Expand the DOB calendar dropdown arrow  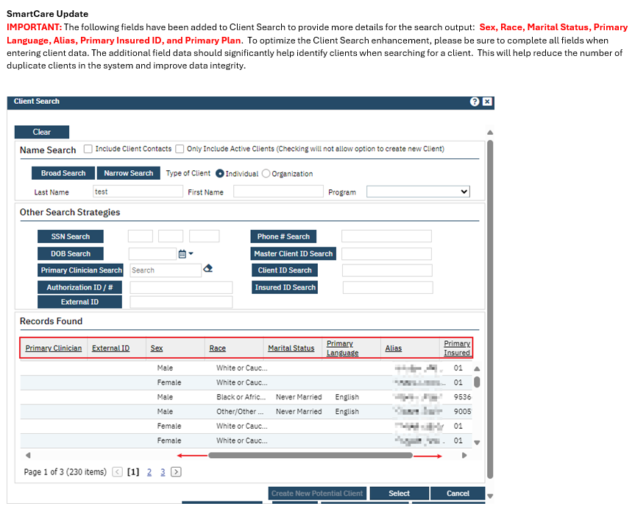click(x=191, y=253)
